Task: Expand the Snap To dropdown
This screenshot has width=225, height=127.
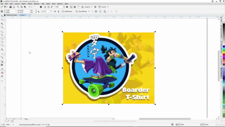Action: click(x=91, y=7)
